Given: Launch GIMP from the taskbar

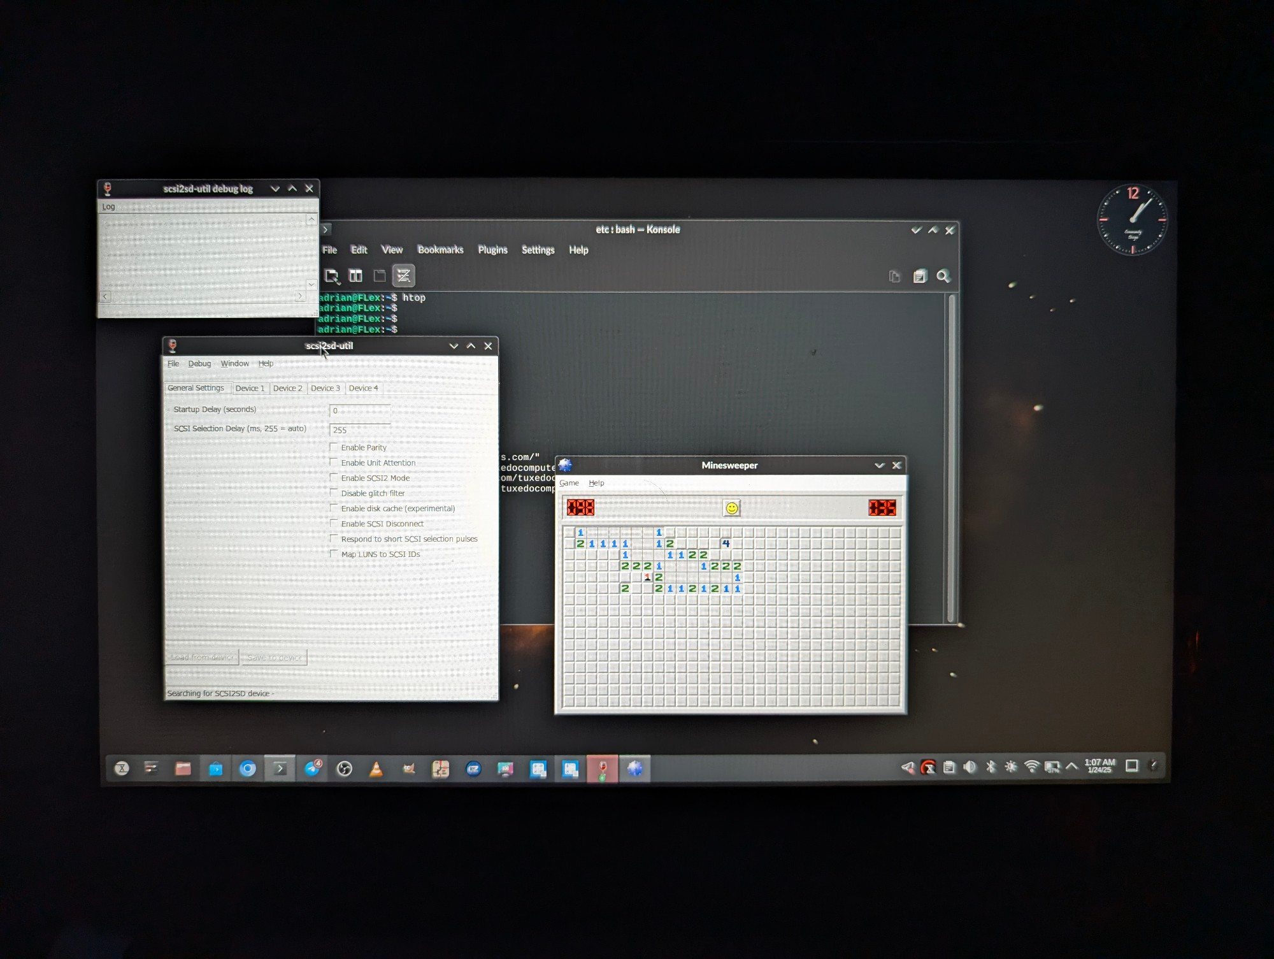Looking at the screenshot, I should 409,768.
